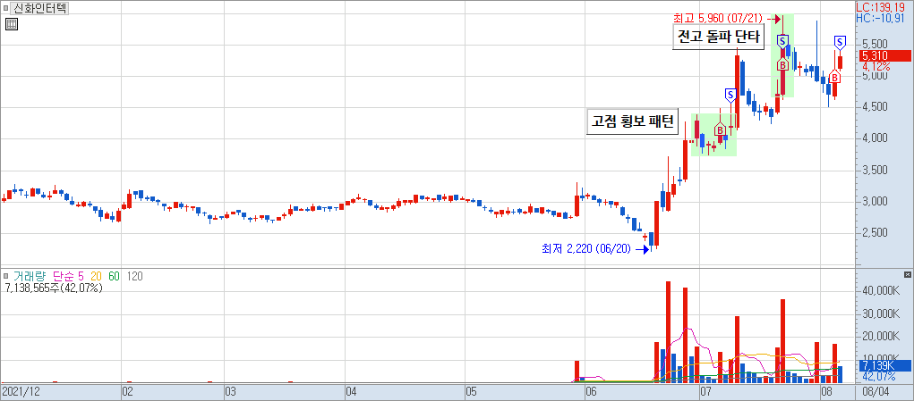Screen dimensions: 914x401
Task: Click the 4,500 price axis label
Action: coord(875,107)
